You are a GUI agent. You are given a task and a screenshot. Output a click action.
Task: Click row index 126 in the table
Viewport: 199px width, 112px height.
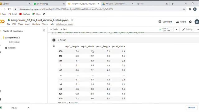click(61, 94)
